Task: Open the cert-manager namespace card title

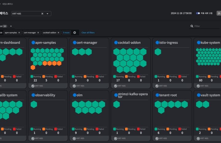Action: click(x=87, y=42)
